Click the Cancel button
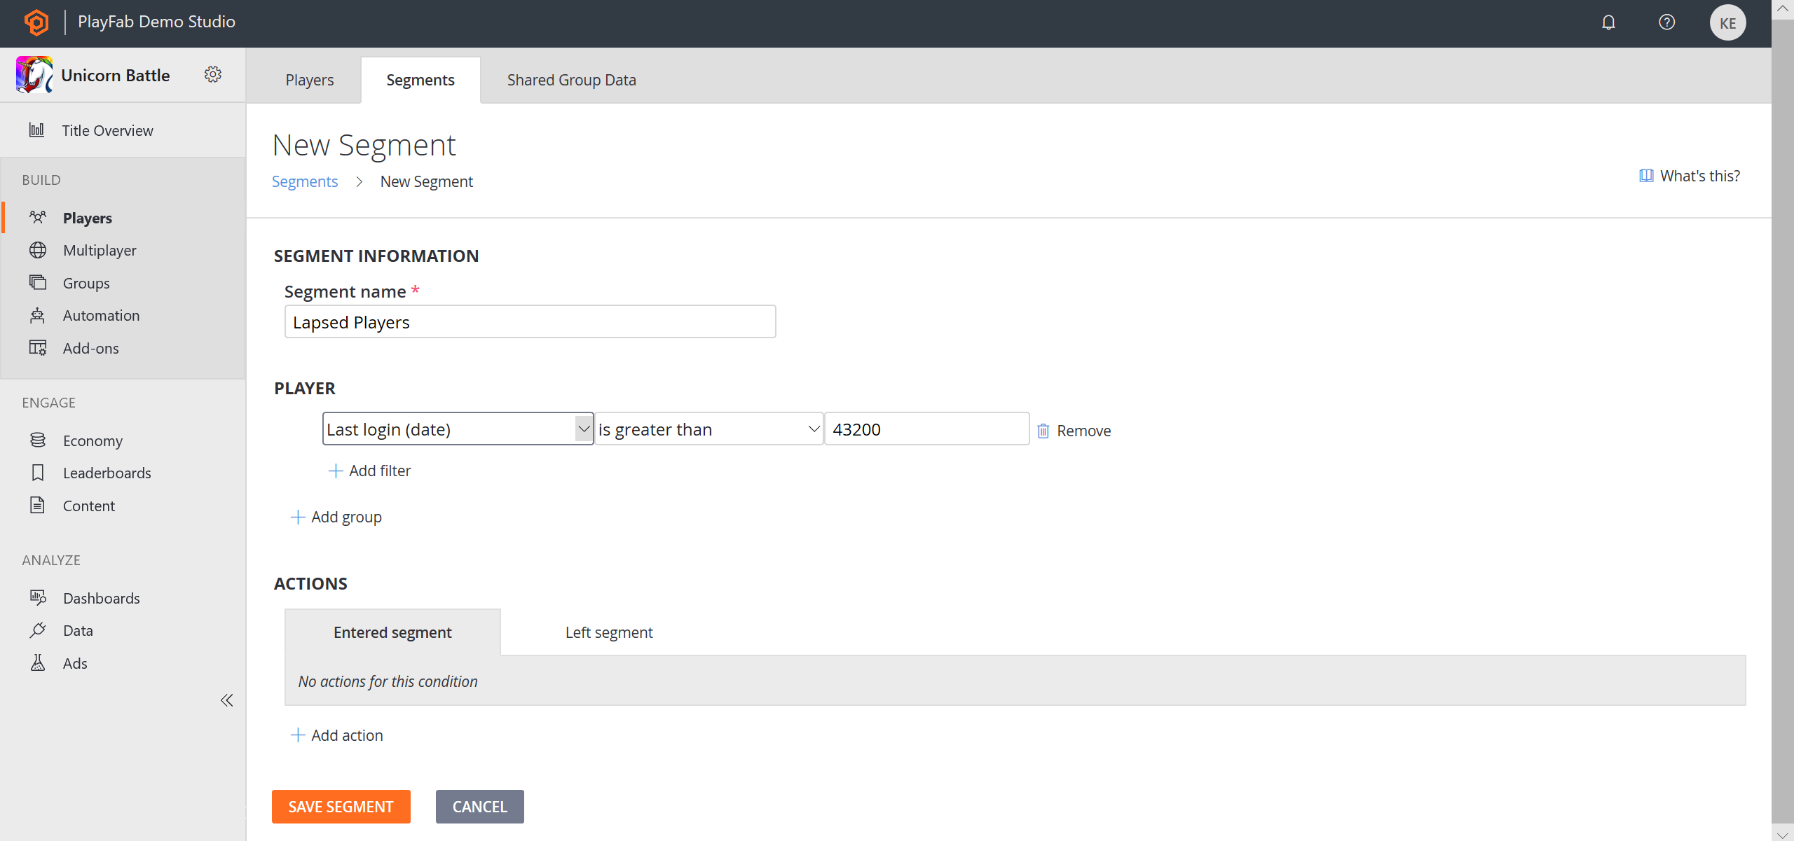1794x841 pixels. [479, 805]
